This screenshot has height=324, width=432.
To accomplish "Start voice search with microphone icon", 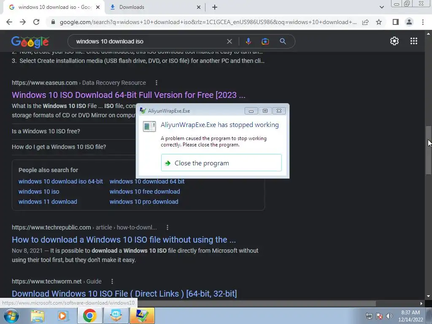I will 248,41.
